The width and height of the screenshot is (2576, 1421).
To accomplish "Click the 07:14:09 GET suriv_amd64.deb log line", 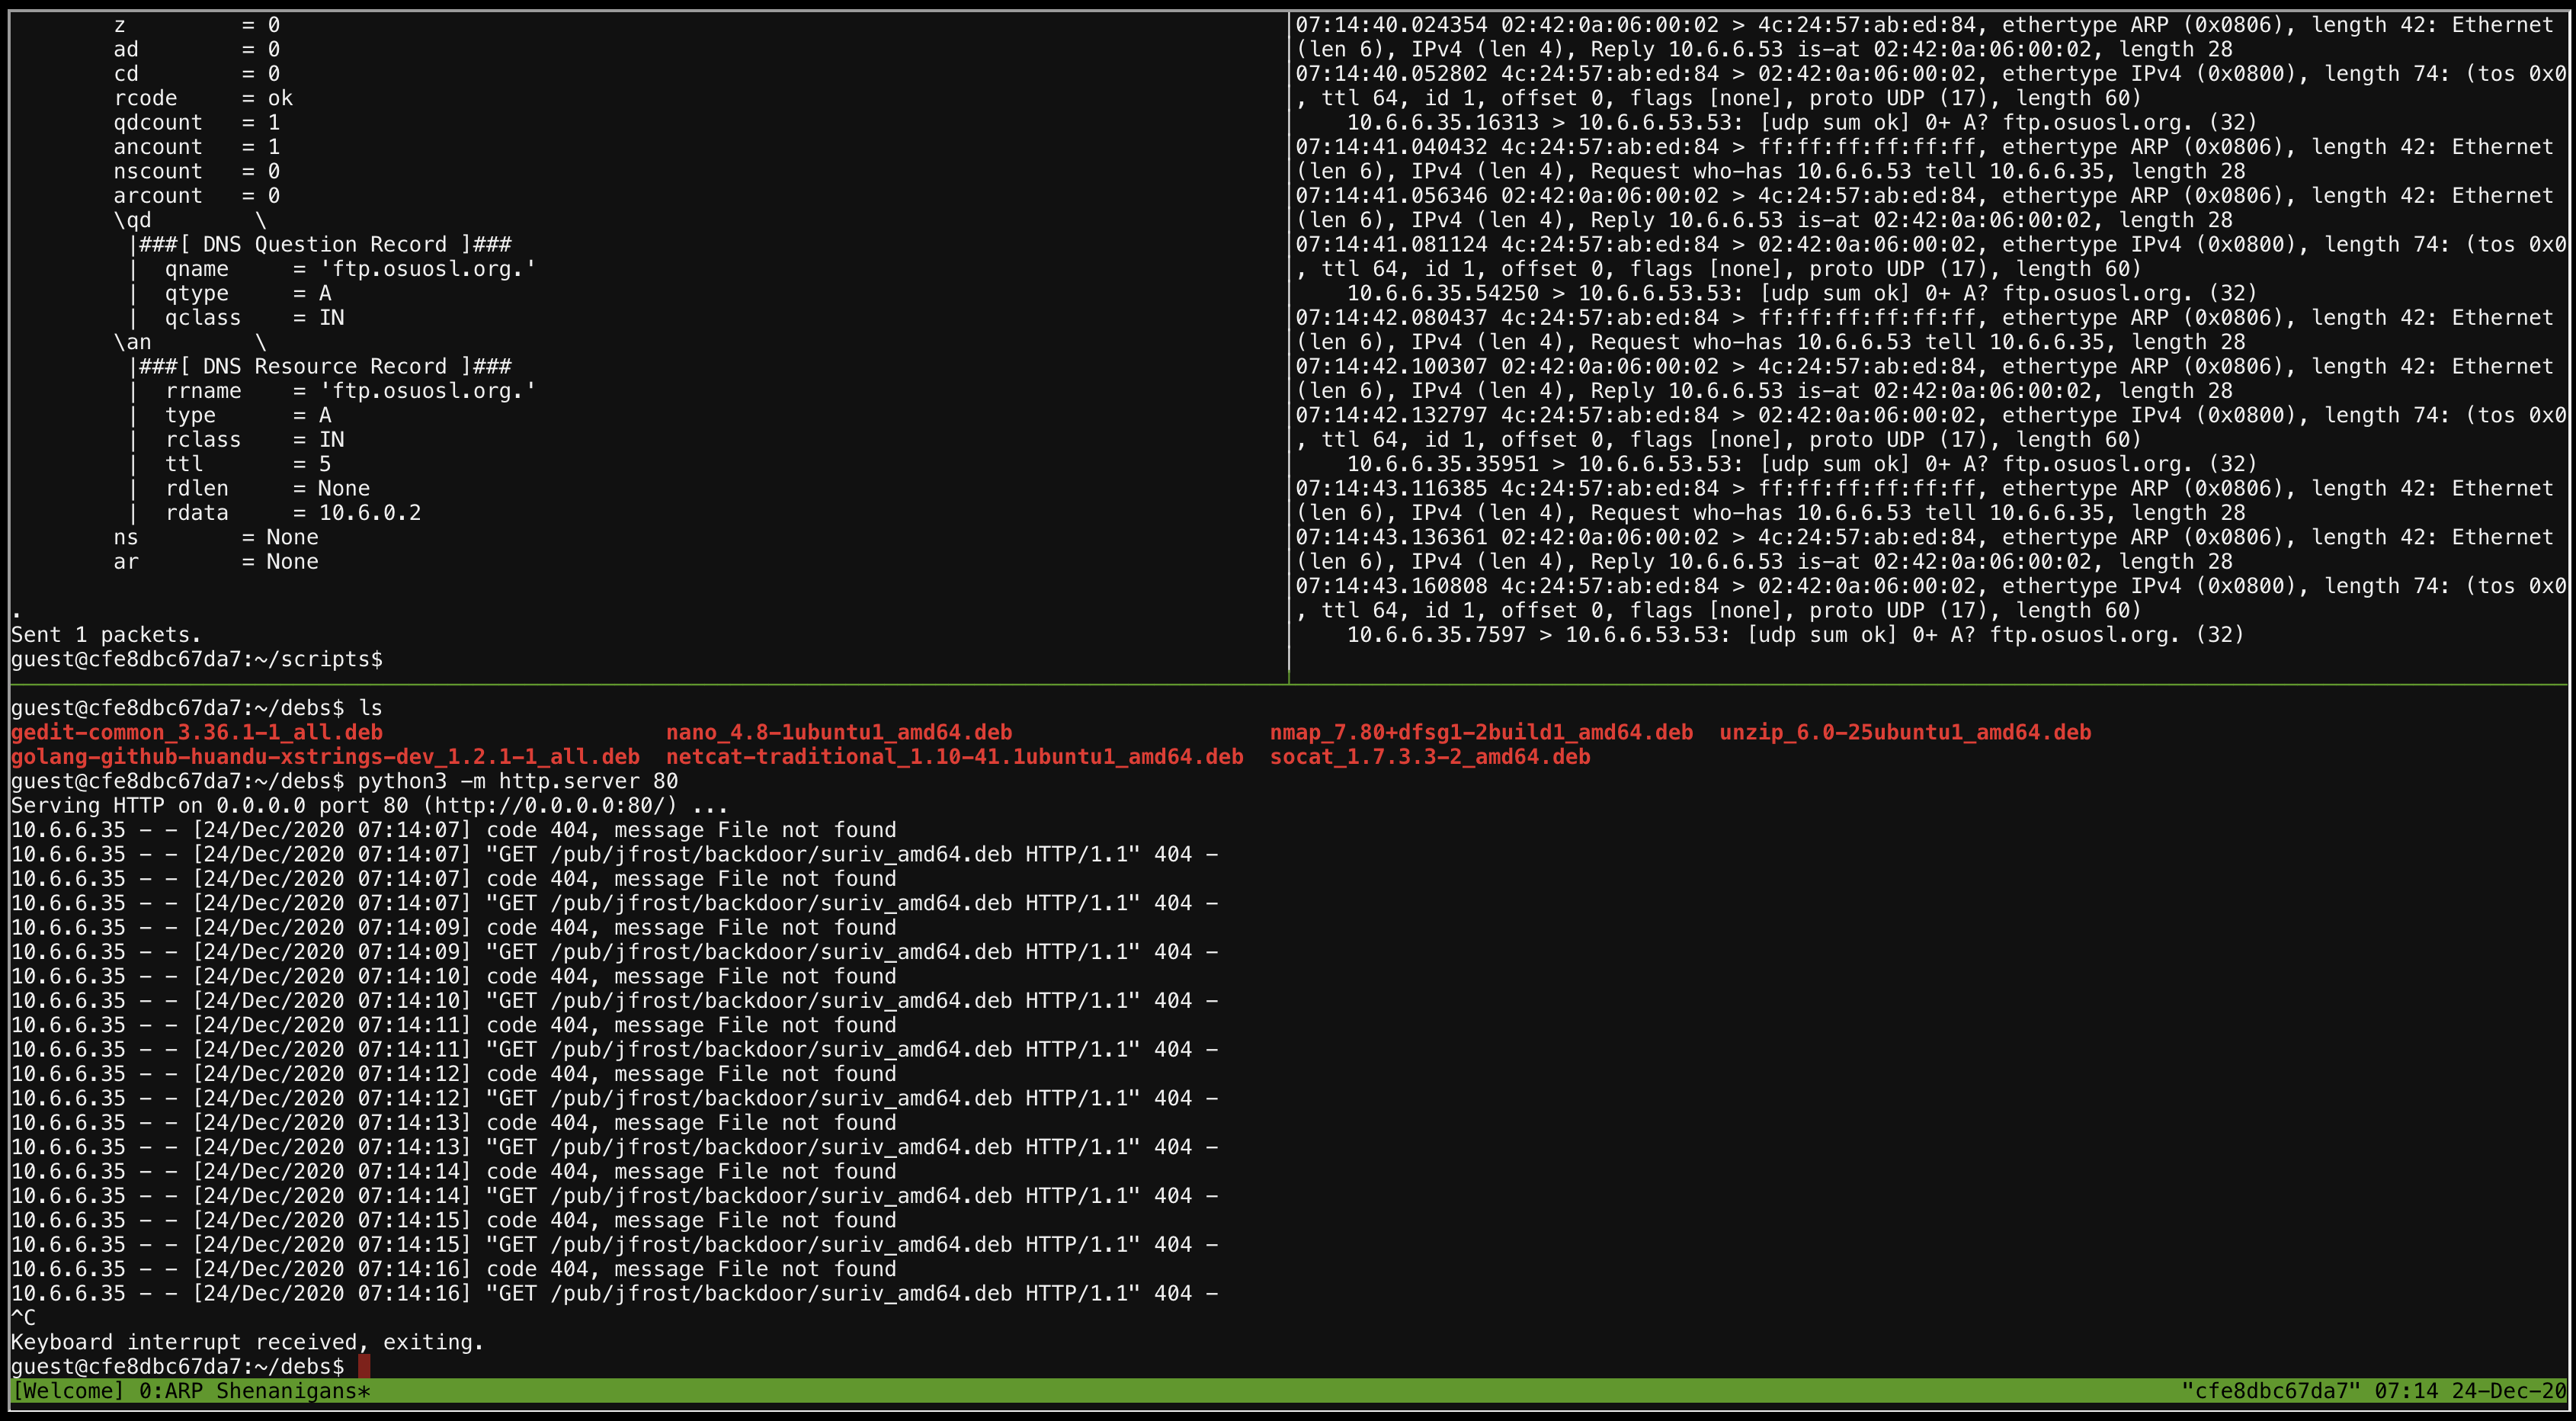I will [614, 952].
